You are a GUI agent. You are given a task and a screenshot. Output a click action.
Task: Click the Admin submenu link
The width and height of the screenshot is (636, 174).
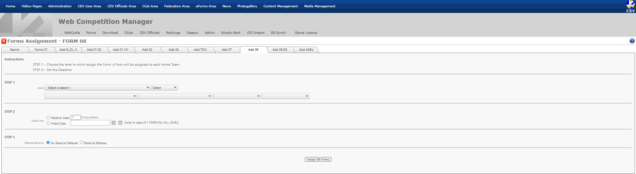pos(210,33)
